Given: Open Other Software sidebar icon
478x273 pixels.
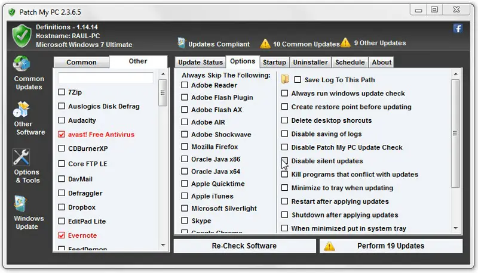Looking at the screenshot, I should [x=22, y=110].
